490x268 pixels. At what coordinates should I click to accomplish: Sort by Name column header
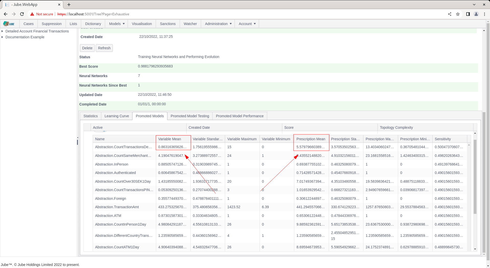124,139
